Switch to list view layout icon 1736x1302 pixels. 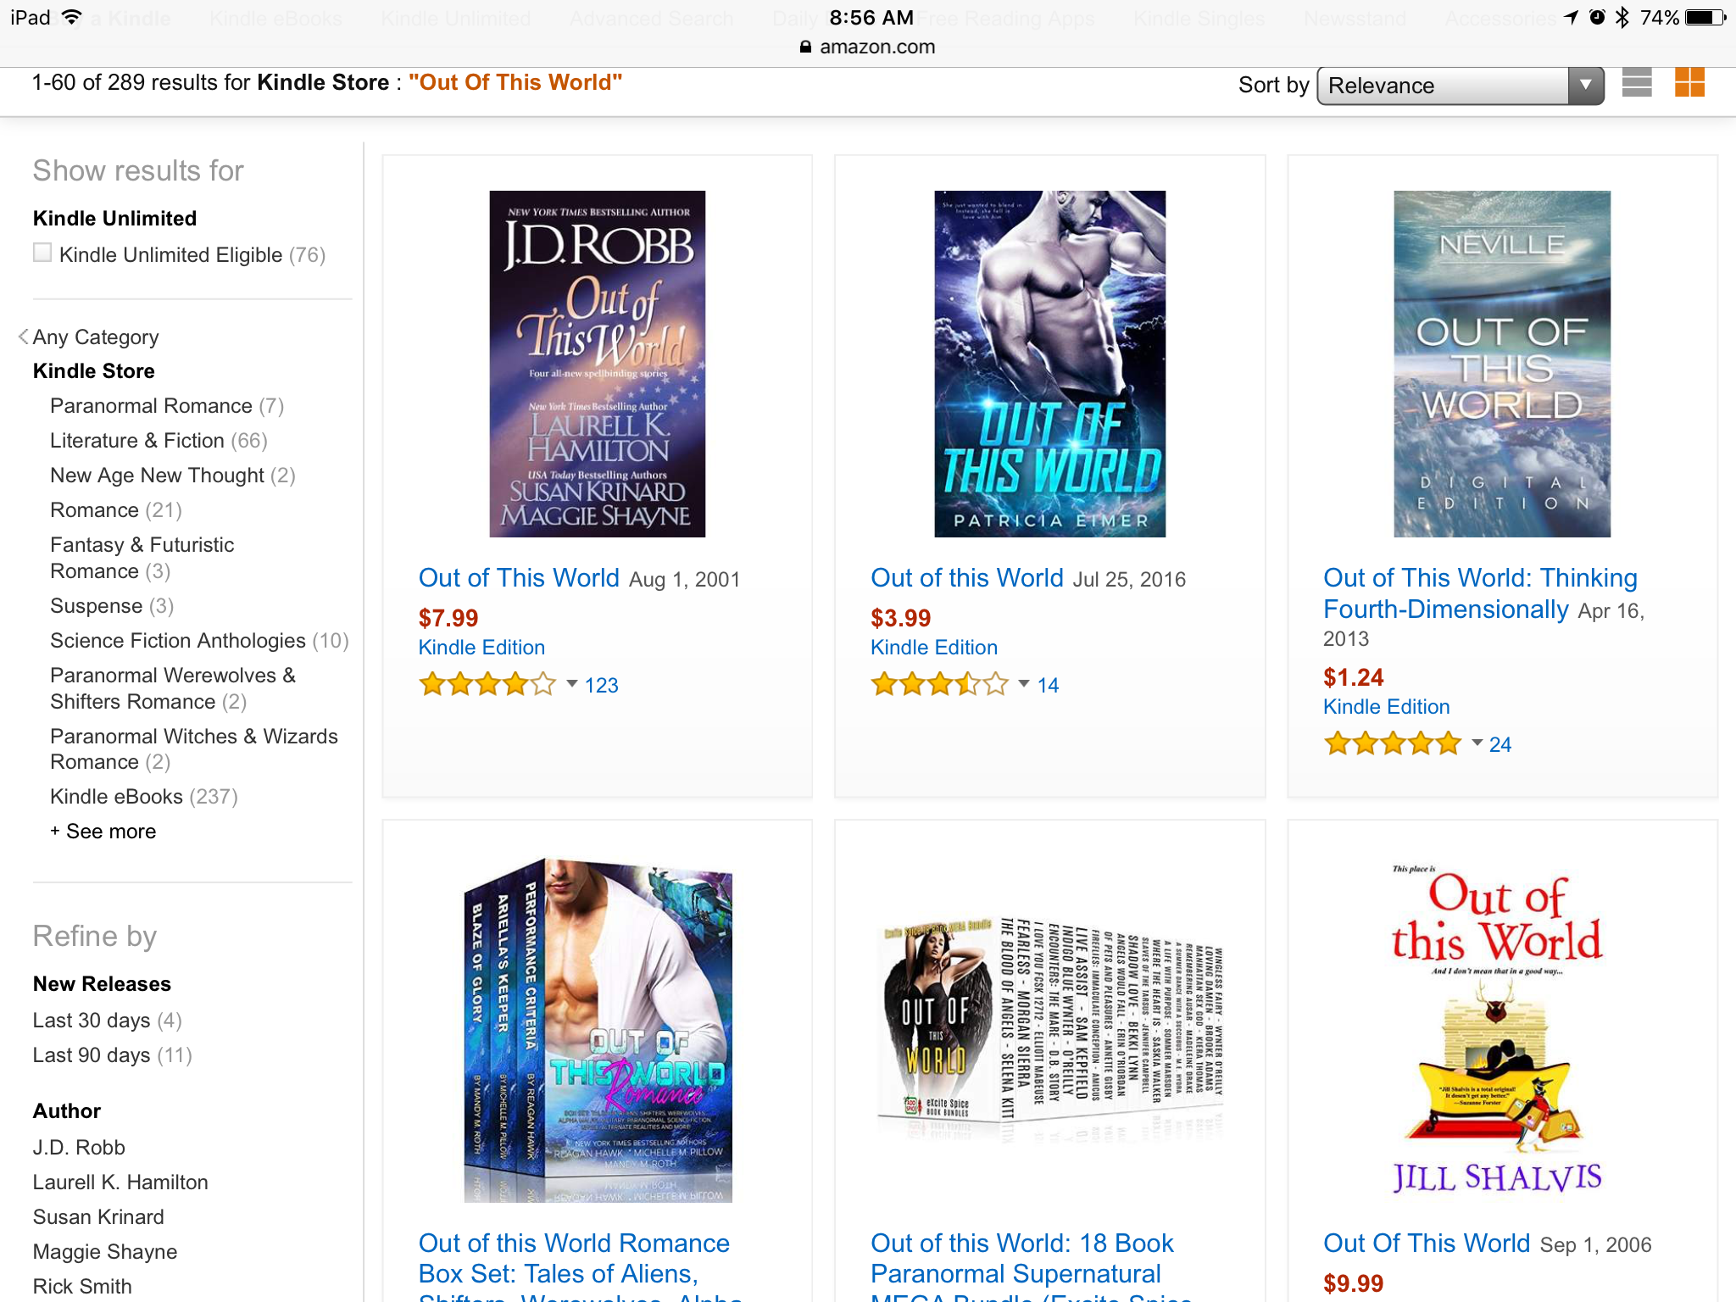point(1637,83)
